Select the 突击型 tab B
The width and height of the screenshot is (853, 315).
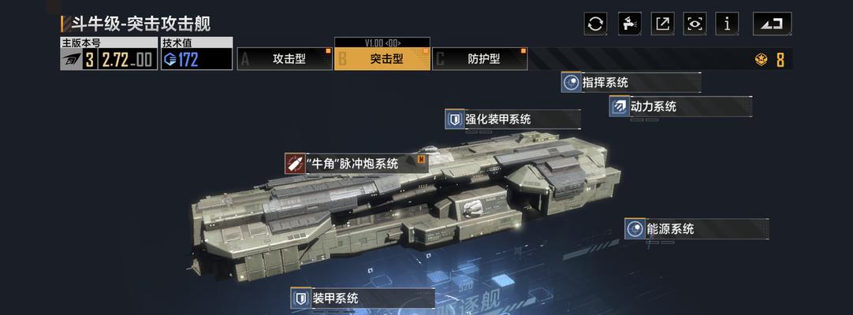pos(382,59)
